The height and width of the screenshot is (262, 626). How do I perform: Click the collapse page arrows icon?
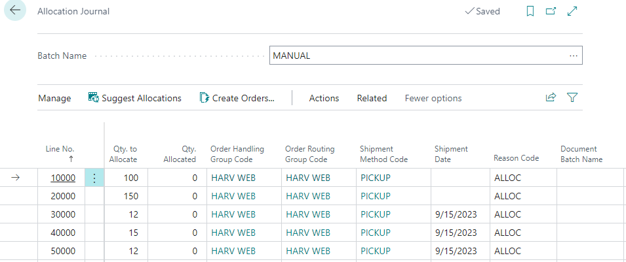coord(572,11)
